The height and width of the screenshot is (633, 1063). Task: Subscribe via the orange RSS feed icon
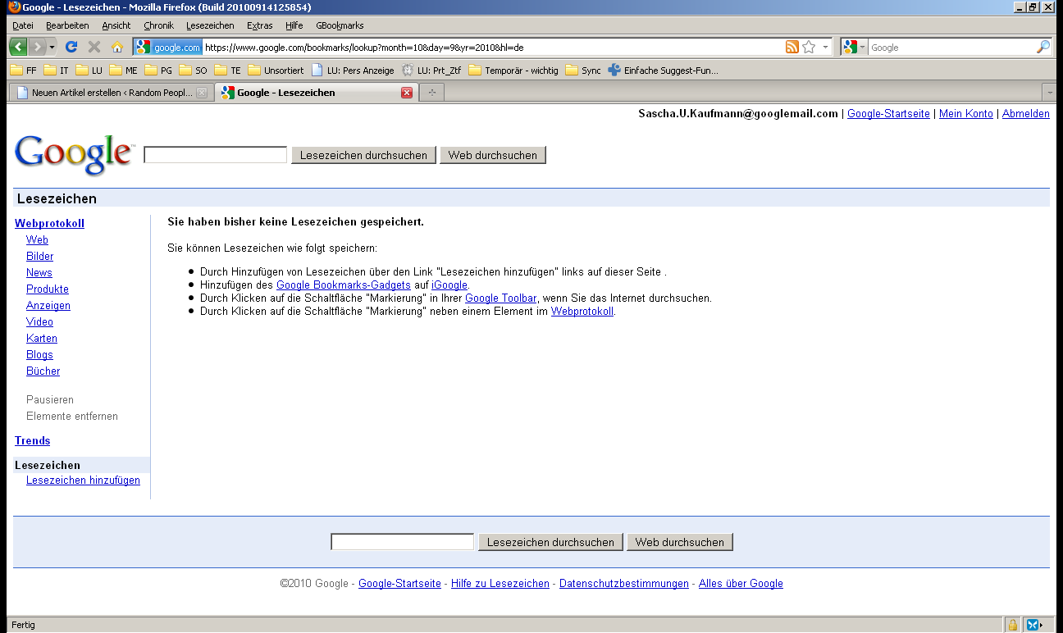point(792,47)
